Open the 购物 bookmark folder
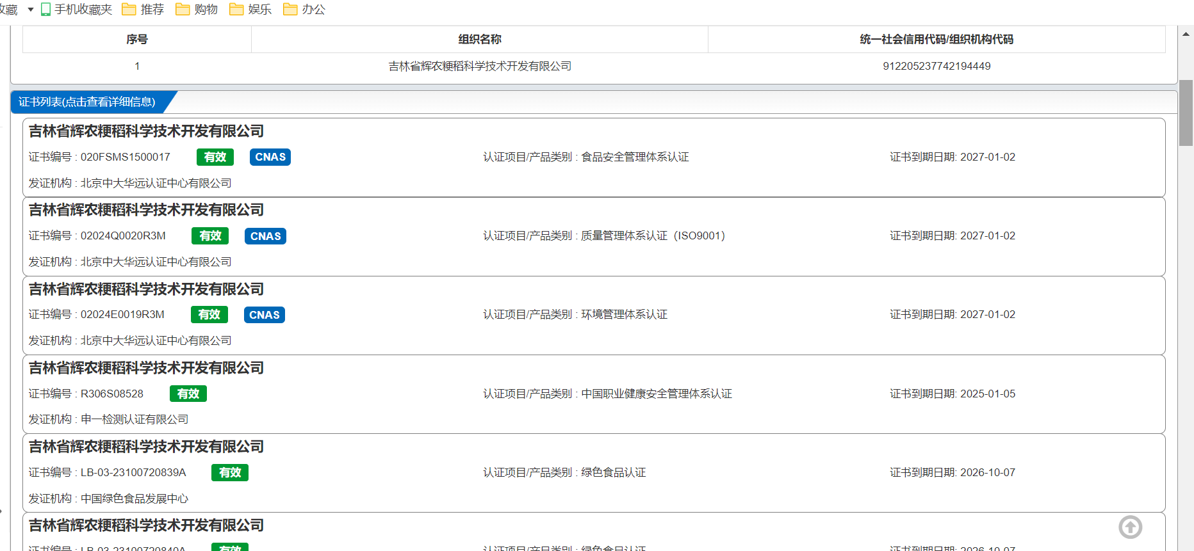This screenshot has height=551, width=1194. pos(197,10)
